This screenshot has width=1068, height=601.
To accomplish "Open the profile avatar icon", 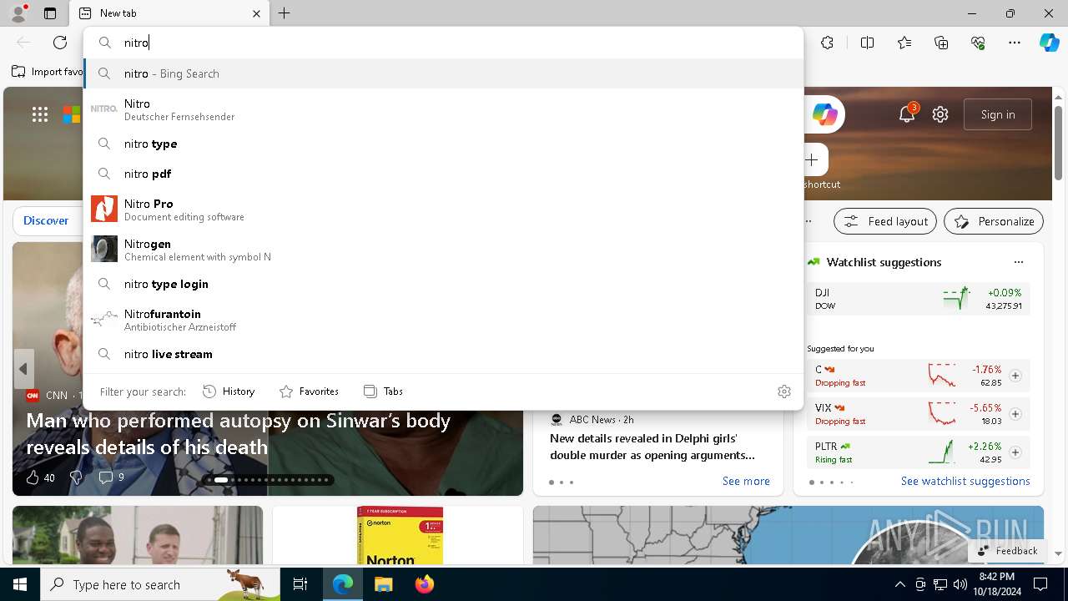I will point(18,13).
